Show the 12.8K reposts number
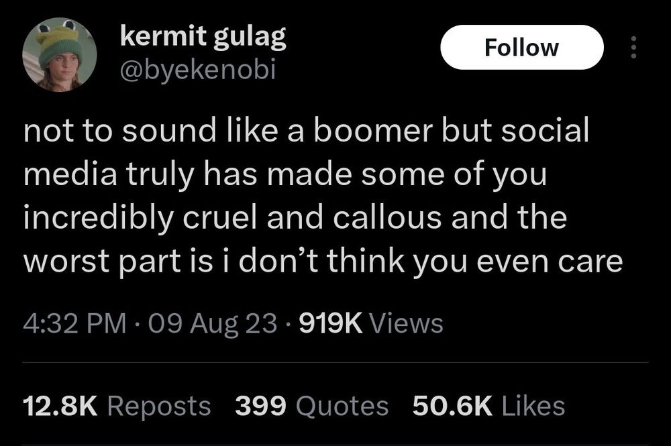 (60, 406)
